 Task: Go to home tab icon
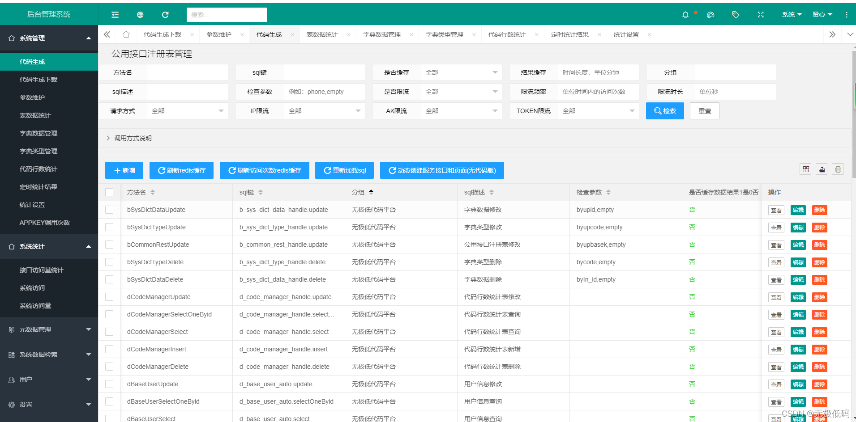tap(126, 34)
